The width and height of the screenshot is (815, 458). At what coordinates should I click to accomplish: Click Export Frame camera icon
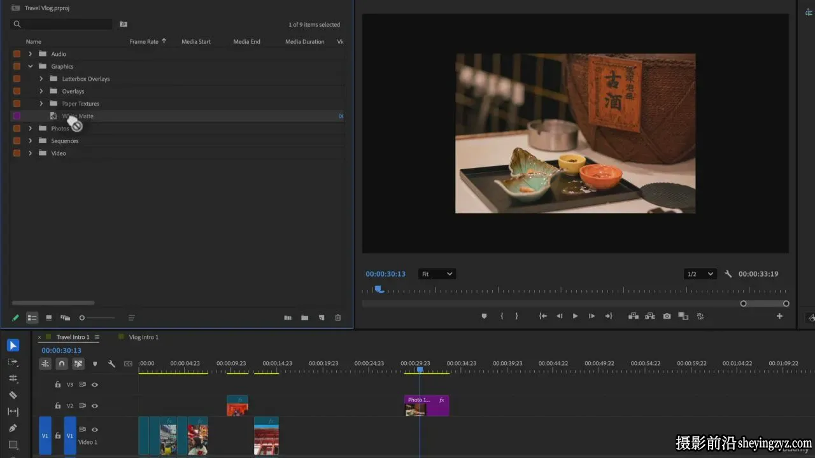(667, 316)
